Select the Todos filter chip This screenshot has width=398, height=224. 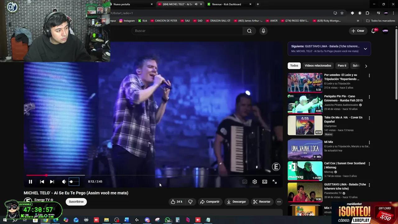tap(294, 66)
